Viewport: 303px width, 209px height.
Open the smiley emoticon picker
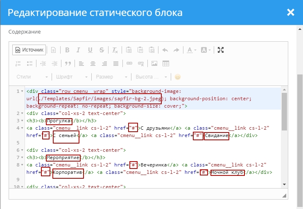coord(178,77)
